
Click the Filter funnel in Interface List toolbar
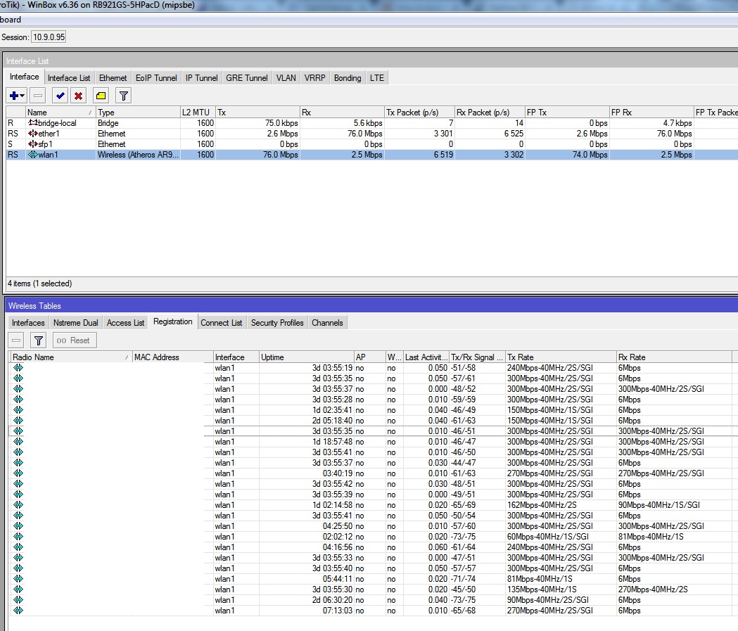coord(123,96)
